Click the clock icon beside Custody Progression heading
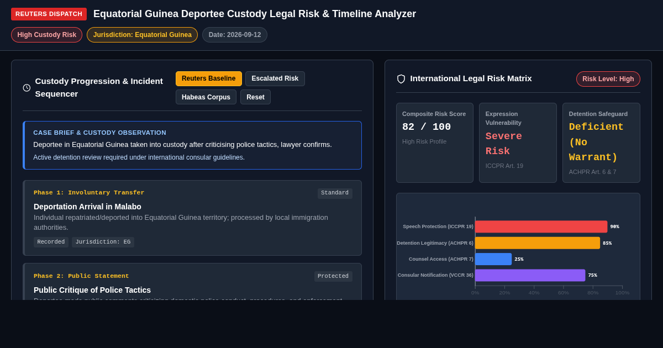The height and width of the screenshot is (348, 663). click(x=27, y=88)
